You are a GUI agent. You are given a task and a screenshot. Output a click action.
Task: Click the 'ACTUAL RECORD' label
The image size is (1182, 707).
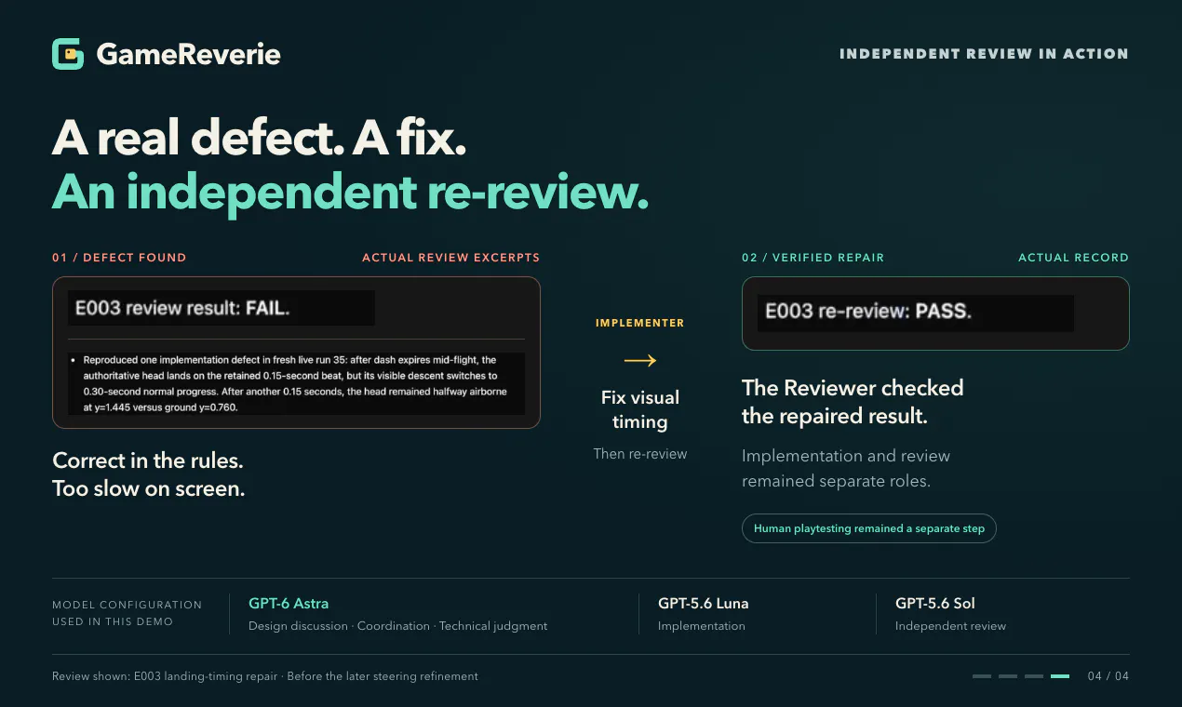coord(1073,258)
